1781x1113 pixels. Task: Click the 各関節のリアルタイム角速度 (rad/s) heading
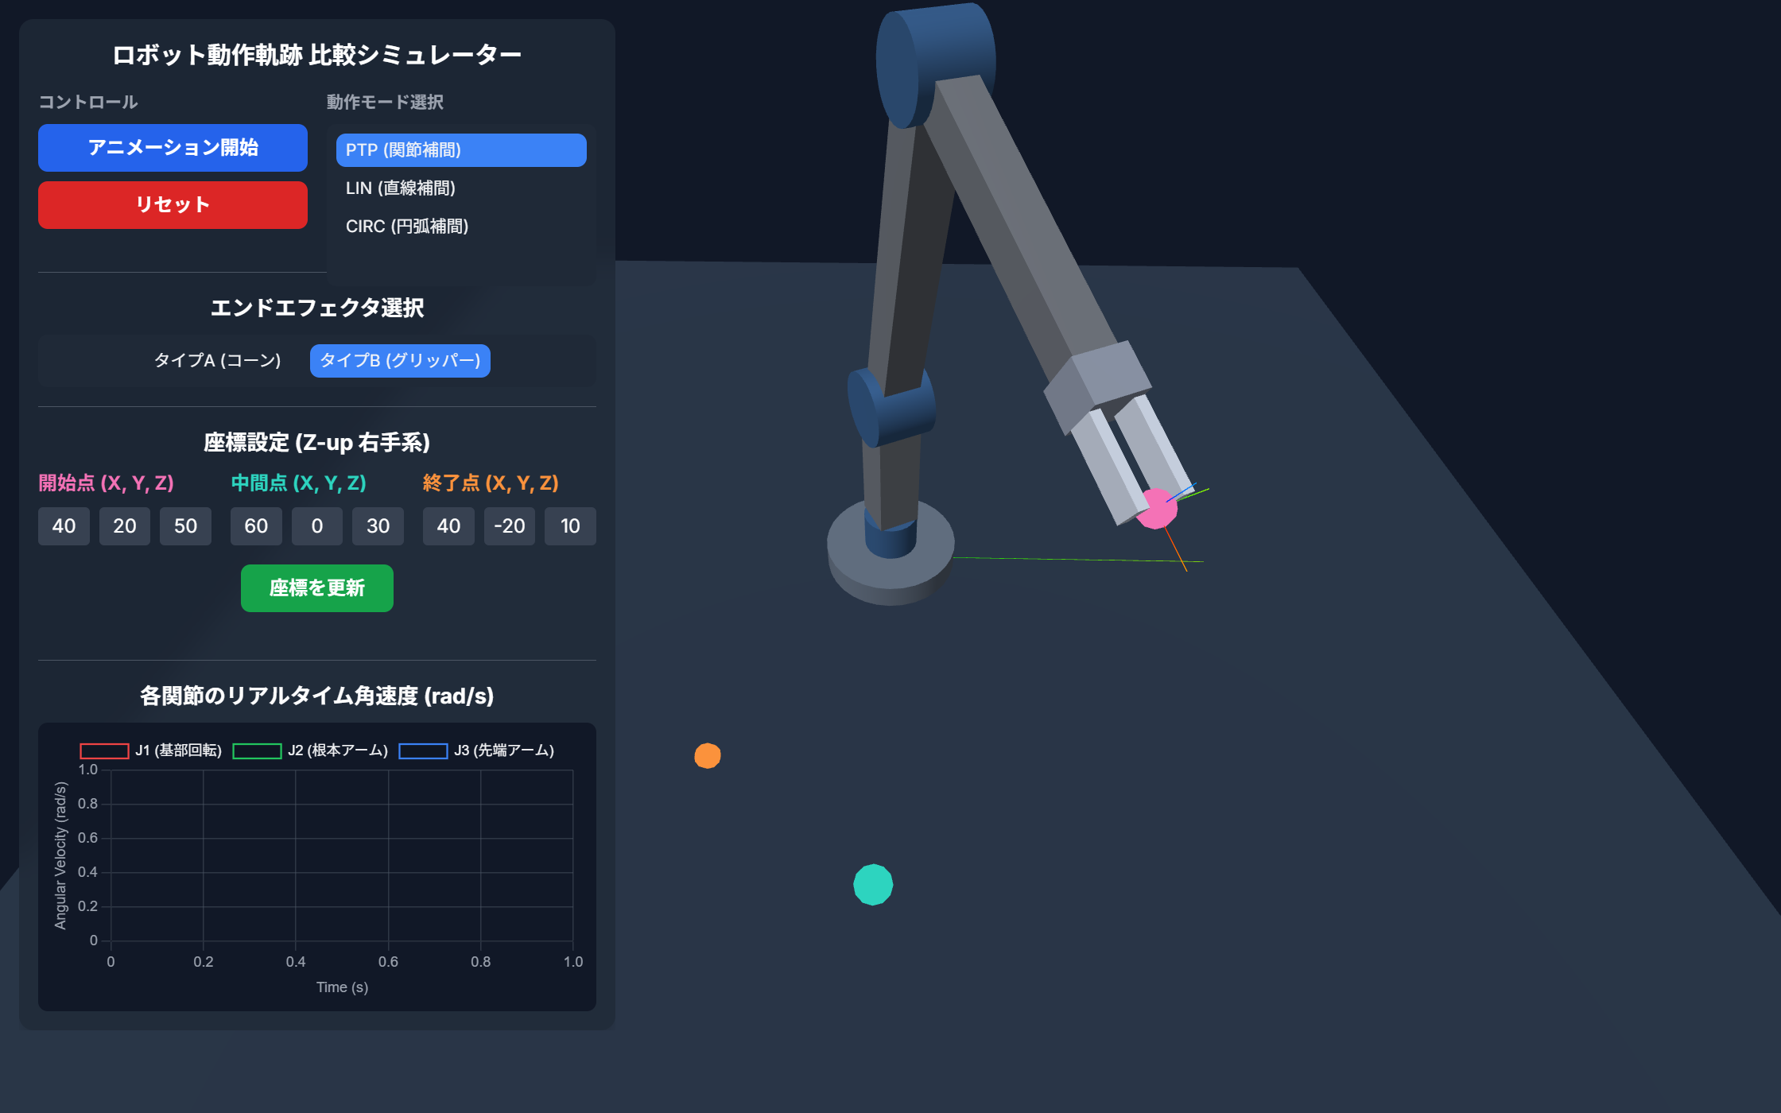pos(317,696)
